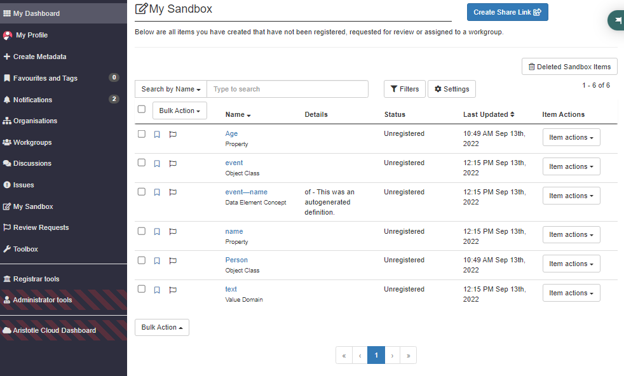Click the bookmark icon for the Person row

click(x=157, y=261)
